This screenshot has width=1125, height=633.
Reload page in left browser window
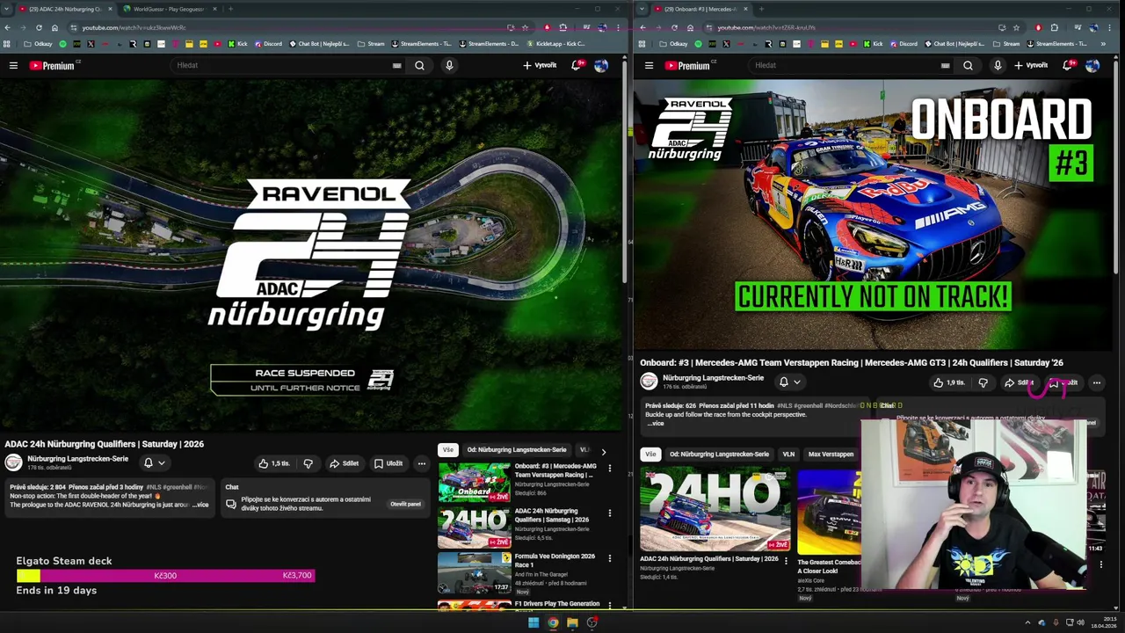(x=39, y=27)
